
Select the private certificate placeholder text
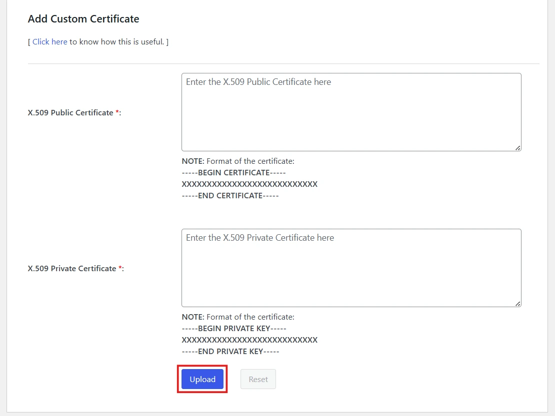(x=260, y=237)
